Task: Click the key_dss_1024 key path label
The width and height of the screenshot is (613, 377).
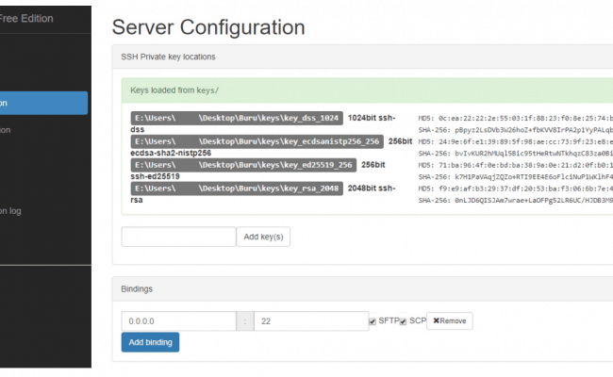Action: point(237,118)
